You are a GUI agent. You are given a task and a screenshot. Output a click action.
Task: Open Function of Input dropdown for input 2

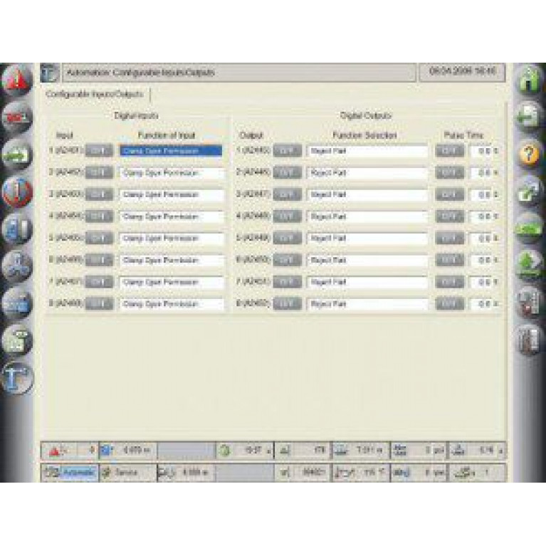pos(171,173)
